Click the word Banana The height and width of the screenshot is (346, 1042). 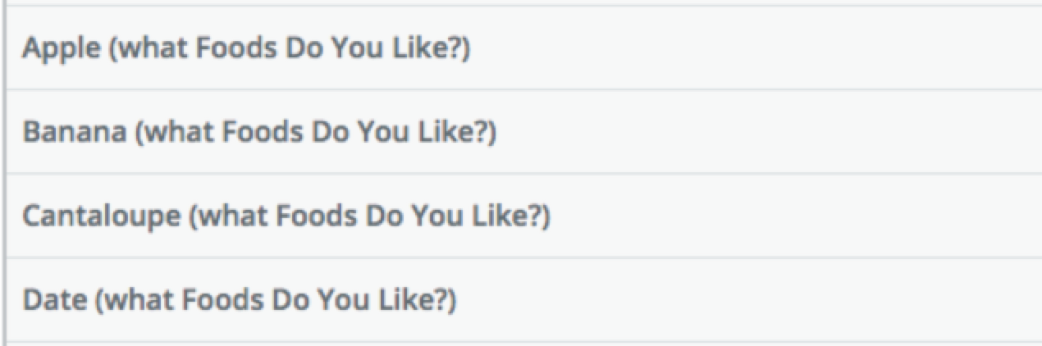point(74,133)
